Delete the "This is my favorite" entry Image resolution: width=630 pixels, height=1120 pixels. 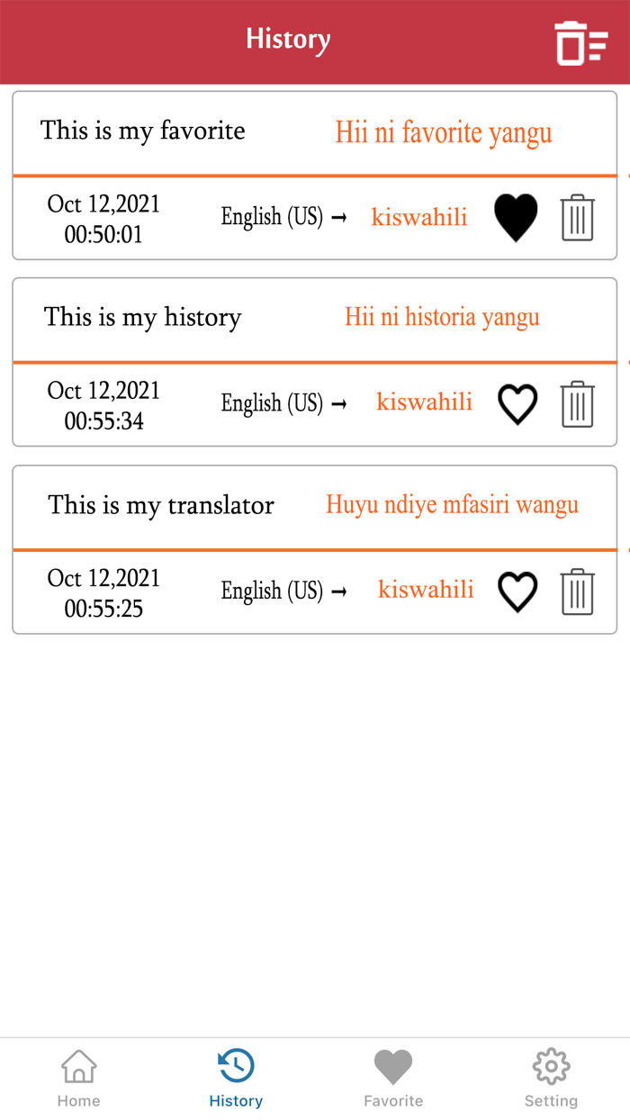[577, 217]
